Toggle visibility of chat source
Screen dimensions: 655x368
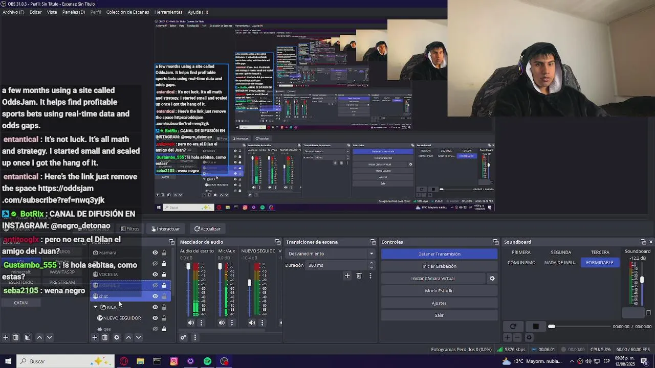pos(155,296)
